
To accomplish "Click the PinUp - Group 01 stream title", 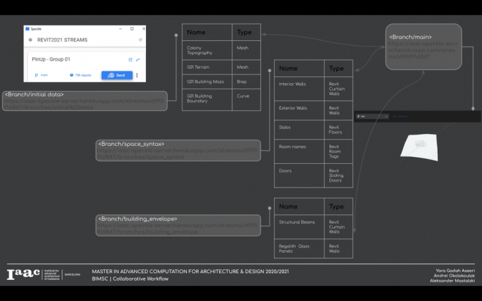I will (x=52, y=59).
